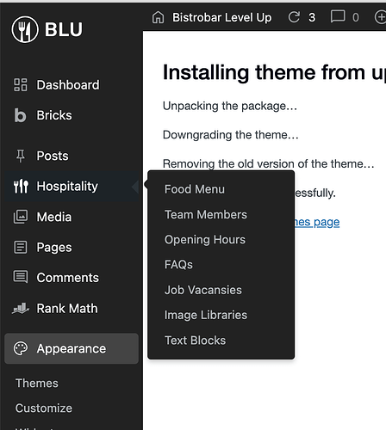Click the Hospitality cutlery icon
This screenshot has height=430, width=386.
21,187
